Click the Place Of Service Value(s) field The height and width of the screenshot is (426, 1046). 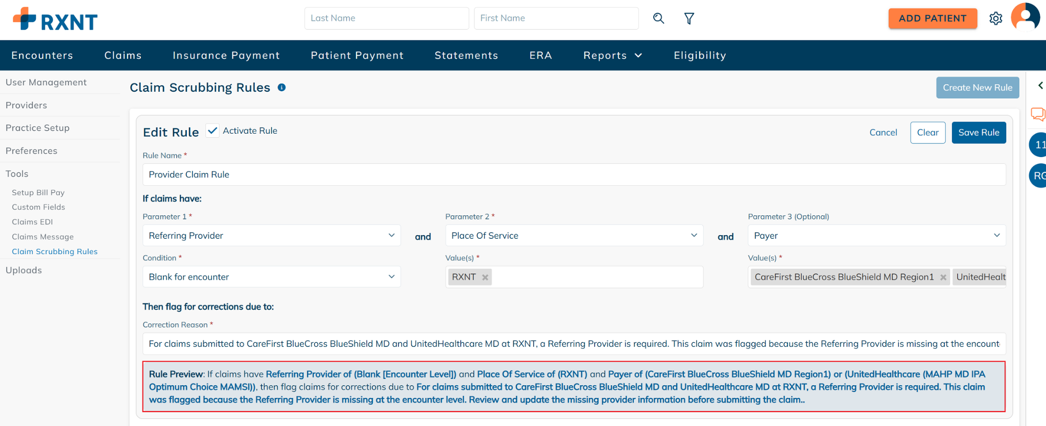[574, 277]
